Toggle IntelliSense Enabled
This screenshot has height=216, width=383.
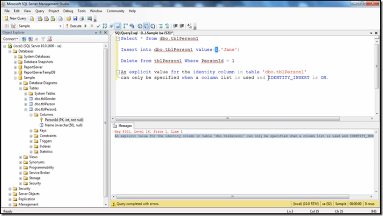click(x=118, y=26)
